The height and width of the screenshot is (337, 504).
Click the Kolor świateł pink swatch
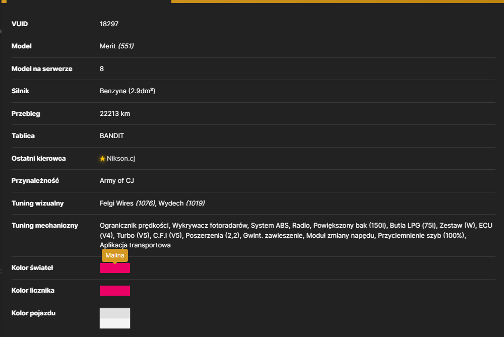click(x=115, y=268)
